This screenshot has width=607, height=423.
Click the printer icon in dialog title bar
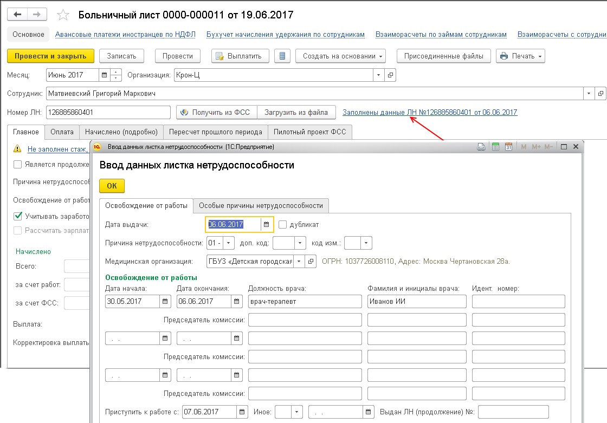coord(481,147)
